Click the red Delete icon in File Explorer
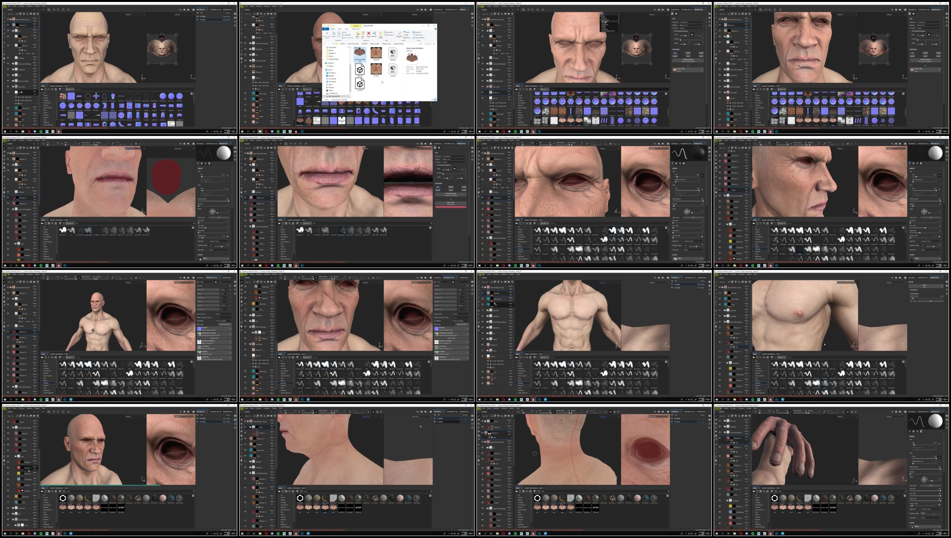The height and width of the screenshot is (538, 951). (x=369, y=33)
